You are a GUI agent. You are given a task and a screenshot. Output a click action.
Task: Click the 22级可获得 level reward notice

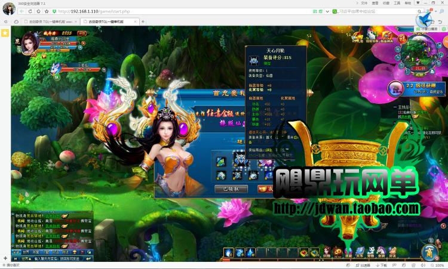416,89
